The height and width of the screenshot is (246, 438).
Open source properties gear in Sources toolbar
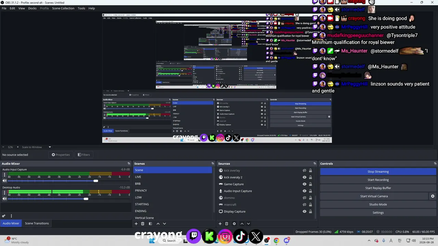234,224
